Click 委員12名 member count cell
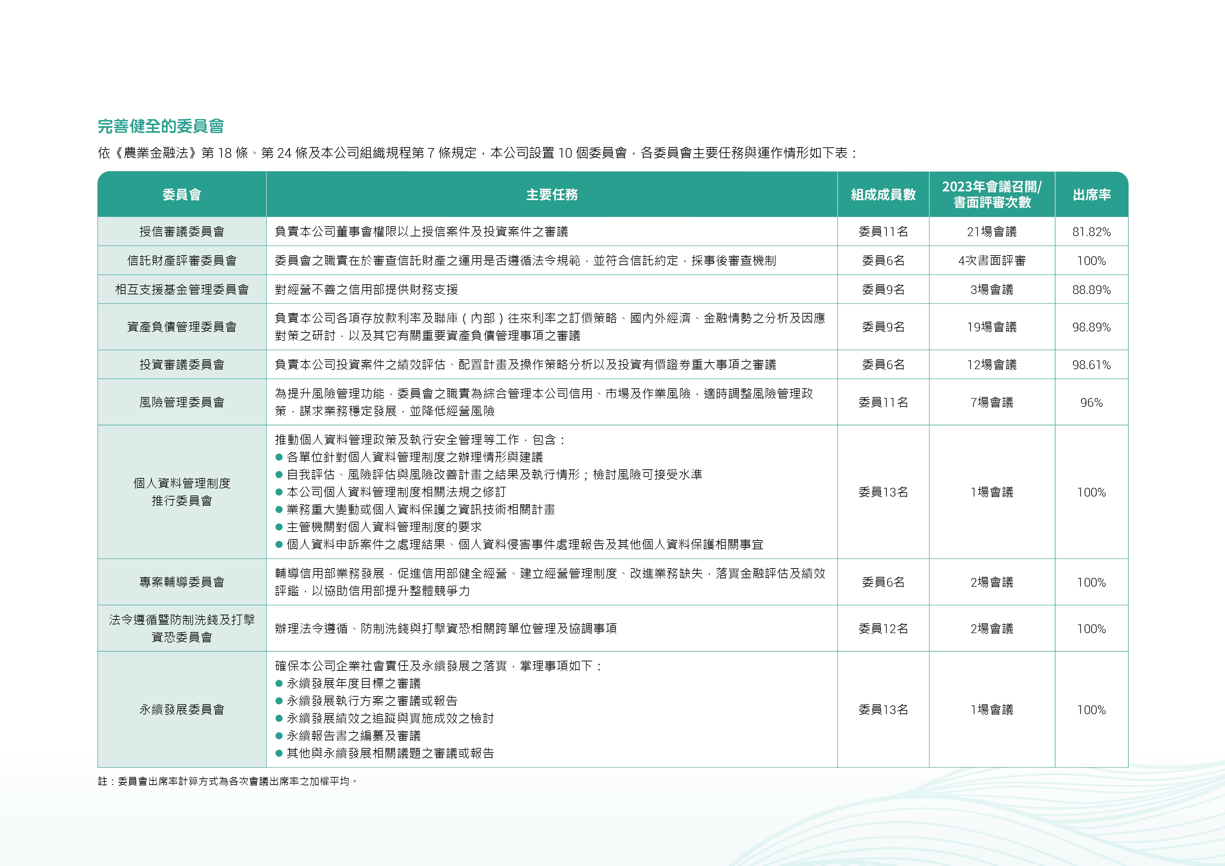1225x866 pixels. tap(883, 629)
